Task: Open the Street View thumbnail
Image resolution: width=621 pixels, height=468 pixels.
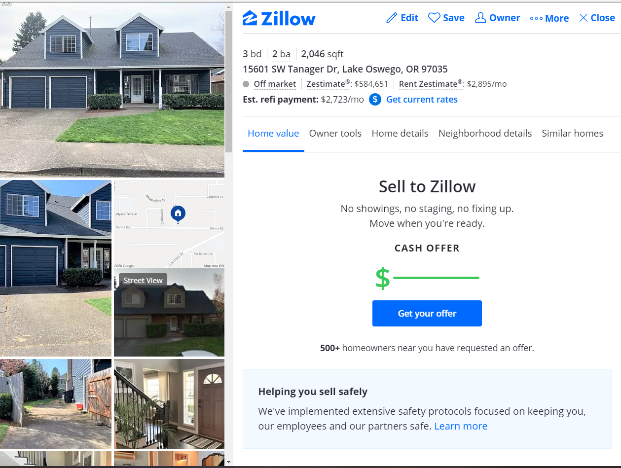Action: click(169, 312)
